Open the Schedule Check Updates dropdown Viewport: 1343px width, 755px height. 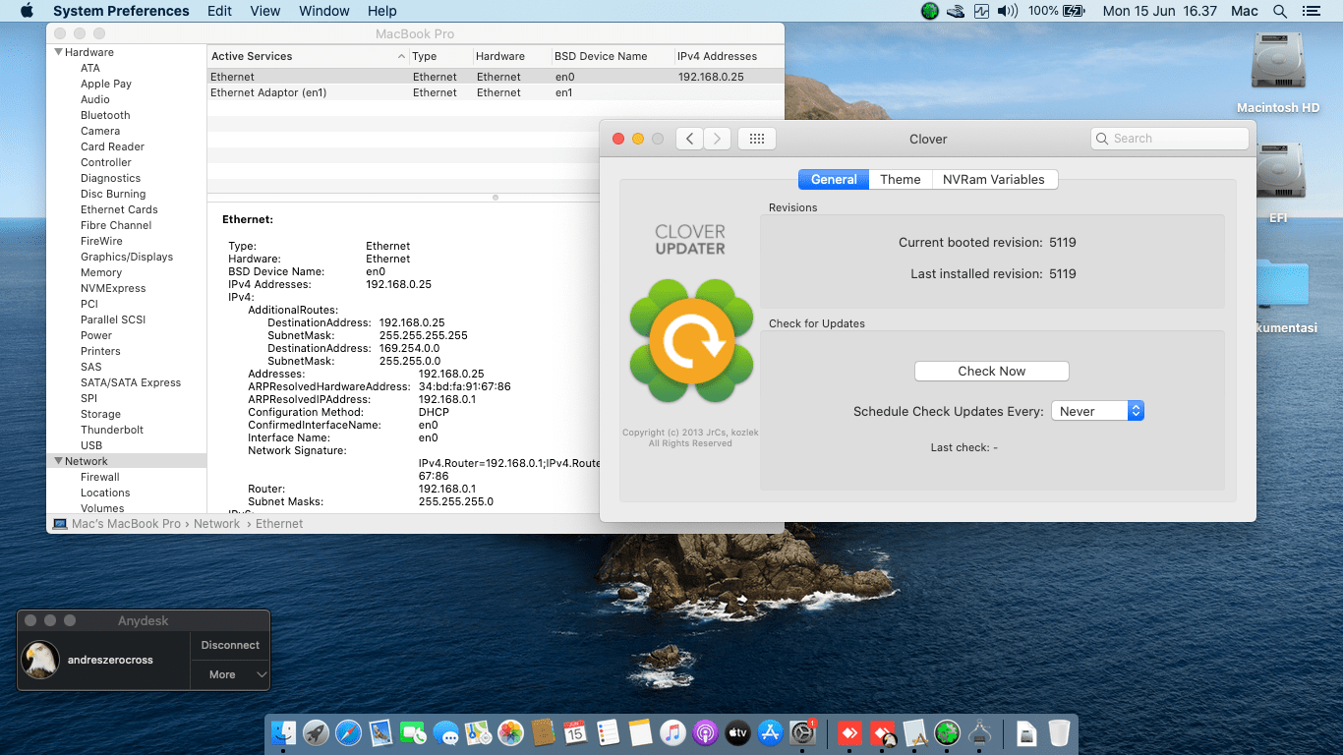coord(1097,411)
